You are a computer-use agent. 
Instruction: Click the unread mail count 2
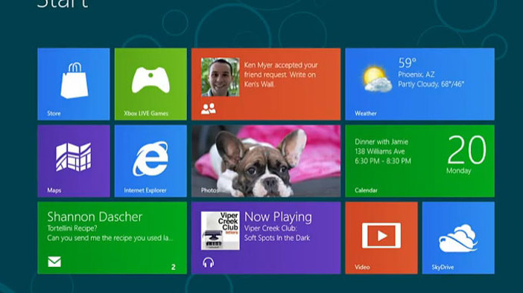pos(174,268)
